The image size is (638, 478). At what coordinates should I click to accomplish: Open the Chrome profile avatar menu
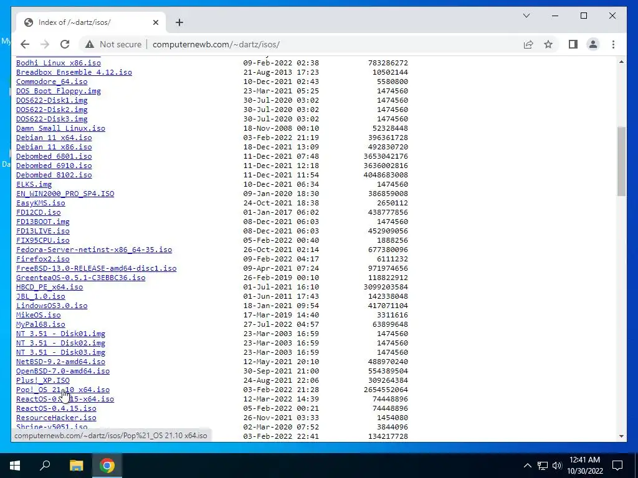click(x=593, y=44)
